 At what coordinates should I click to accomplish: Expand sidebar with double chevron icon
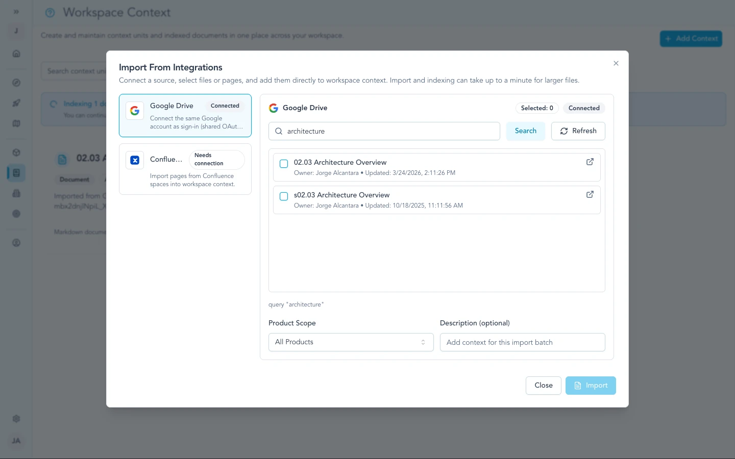pos(16,12)
